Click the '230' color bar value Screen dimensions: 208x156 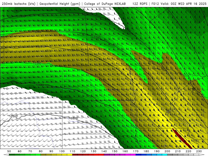(x=199, y=151)
